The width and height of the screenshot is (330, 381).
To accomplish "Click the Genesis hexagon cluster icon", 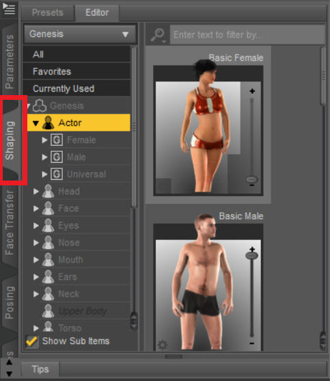I will coord(40,106).
